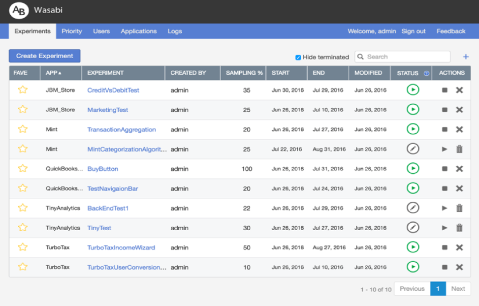Open the TransactionAggregation experiment link
The height and width of the screenshot is (306, 479).
pos(122,129)
